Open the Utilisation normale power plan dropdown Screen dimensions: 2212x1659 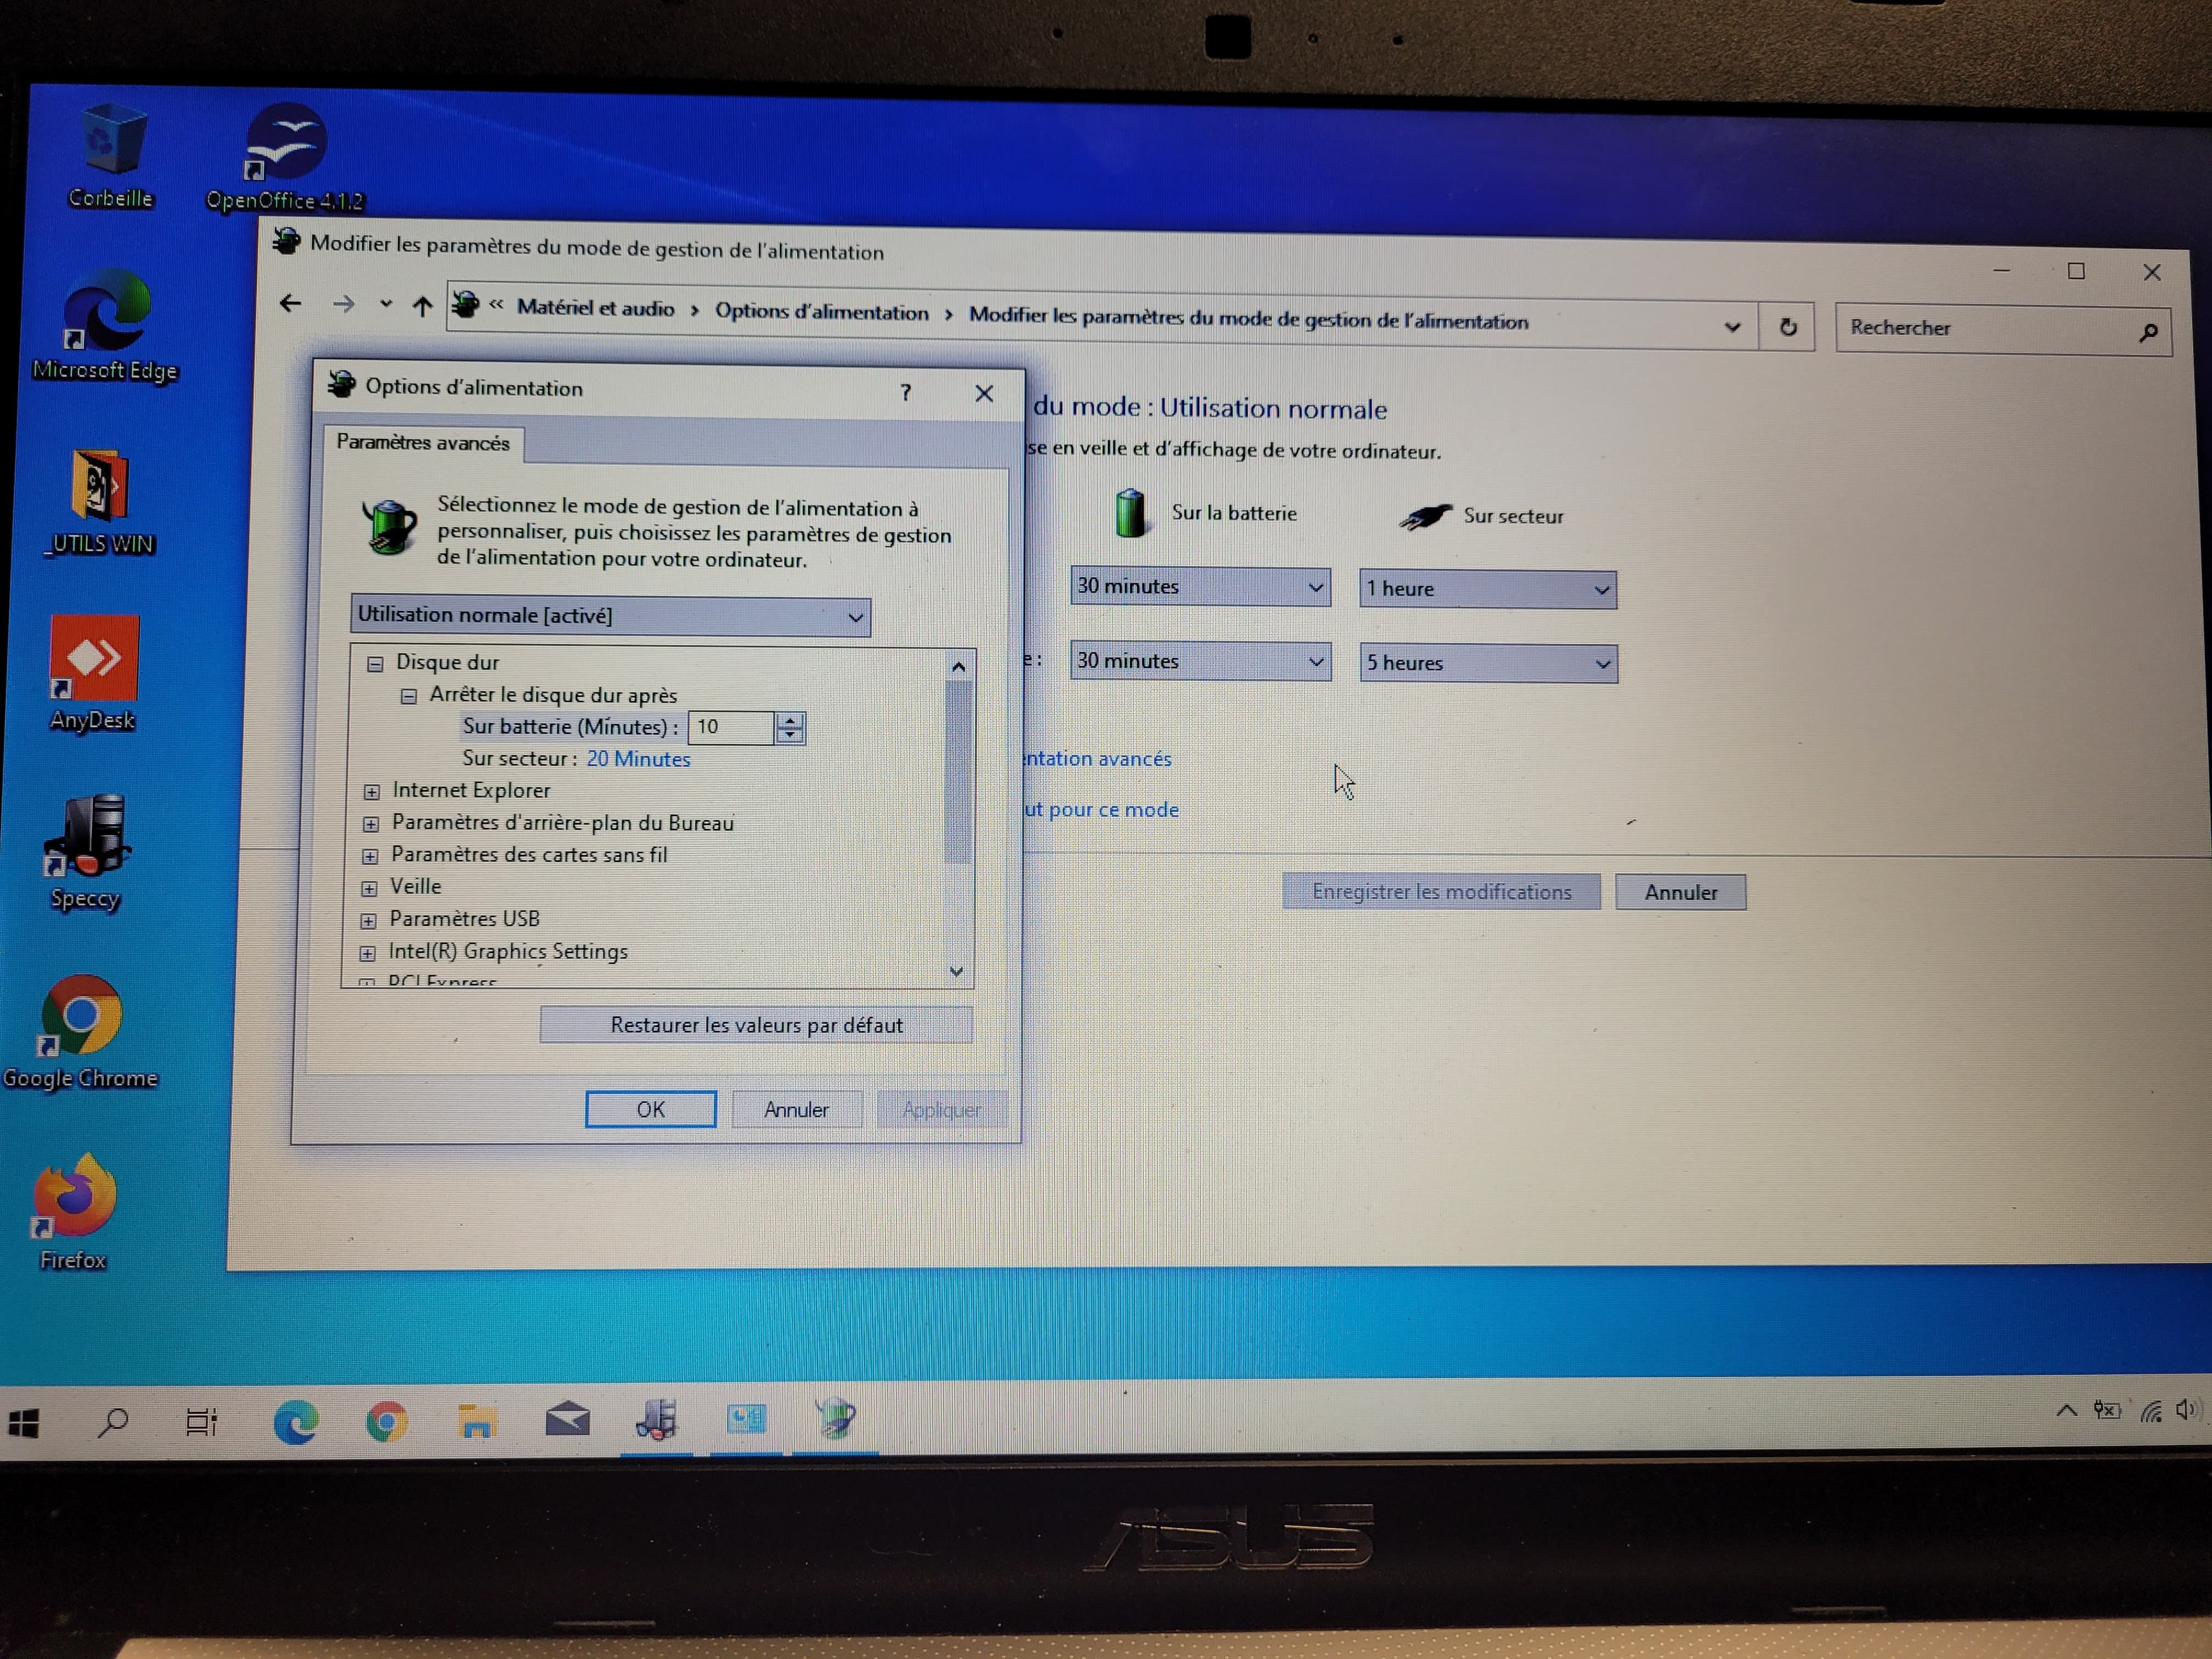pyautogui.click(x=855, y=615)
